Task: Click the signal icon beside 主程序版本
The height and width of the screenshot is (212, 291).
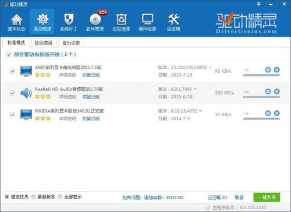Action: [x=208, y=207]
